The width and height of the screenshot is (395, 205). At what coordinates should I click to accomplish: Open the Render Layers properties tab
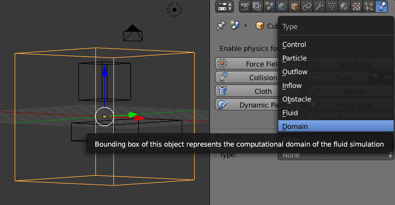click(x=257, y=7)
